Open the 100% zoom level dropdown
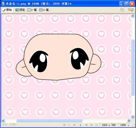The width and height of the screenshot is (136, 128). (x=124, y=125)
